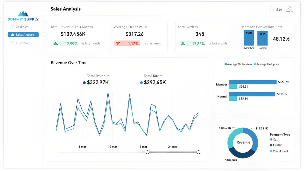Viewport: 304px width, 171px height.
Task: Open the Filter panel
Action: click(282, 9)
